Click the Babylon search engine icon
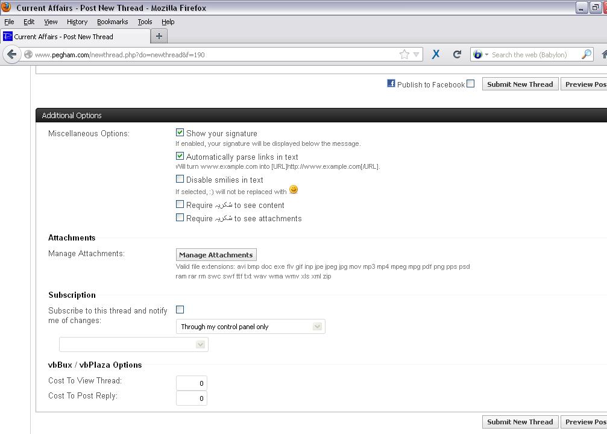The height and width of the screenshot is (434, 607). click(x=477, y=54)
